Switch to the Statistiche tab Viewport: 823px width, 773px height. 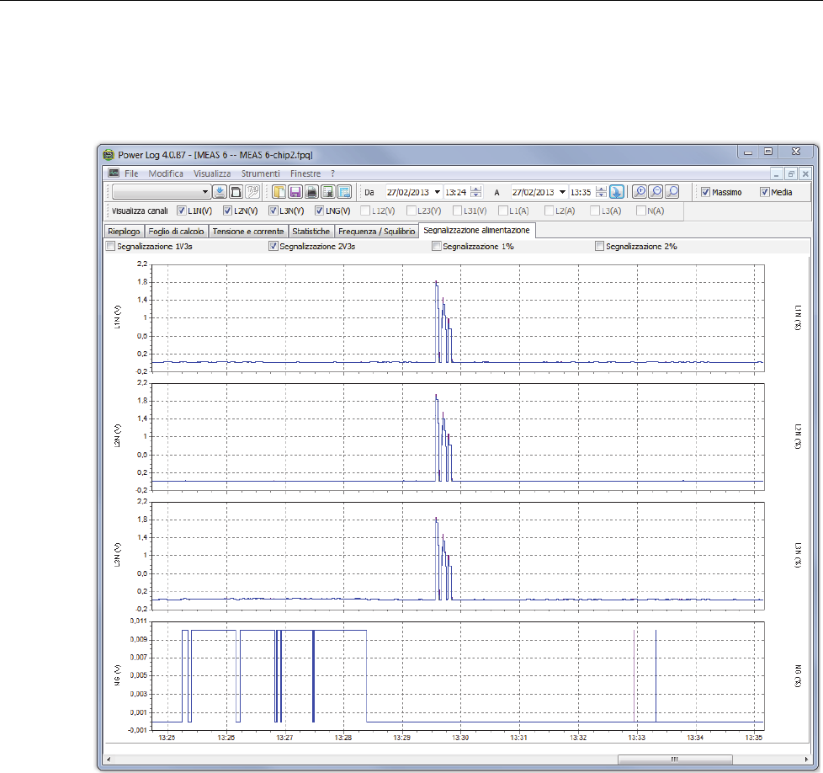(311, 230)
